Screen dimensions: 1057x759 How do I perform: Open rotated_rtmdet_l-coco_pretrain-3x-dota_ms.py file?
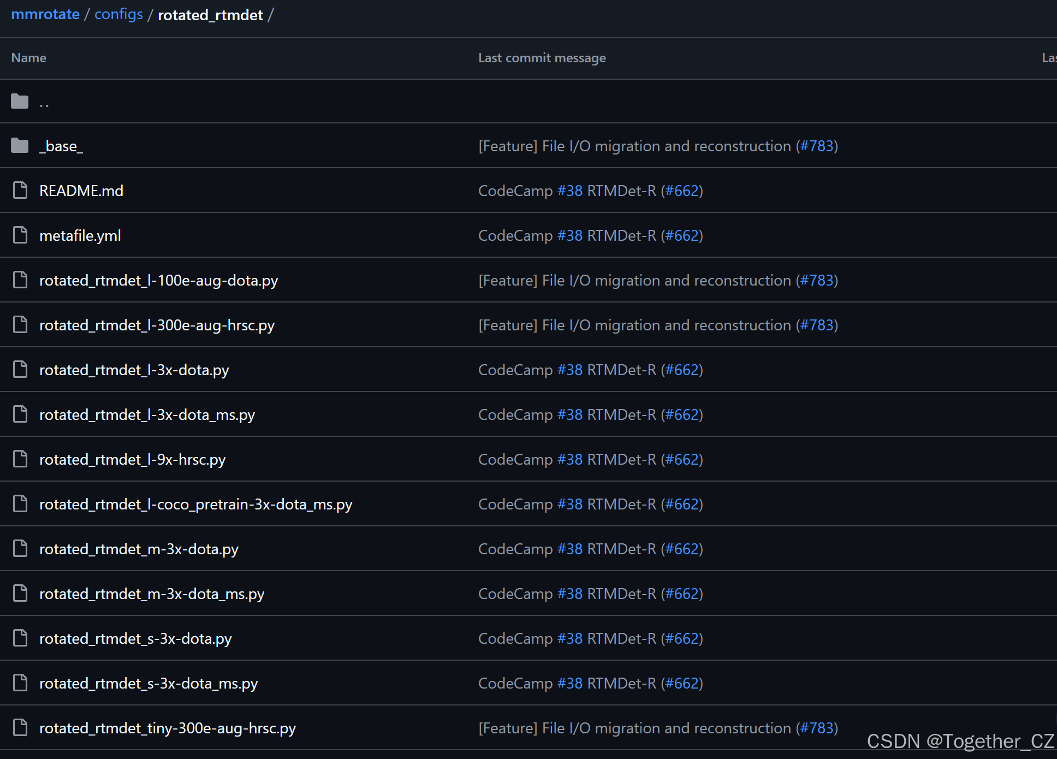195,505
